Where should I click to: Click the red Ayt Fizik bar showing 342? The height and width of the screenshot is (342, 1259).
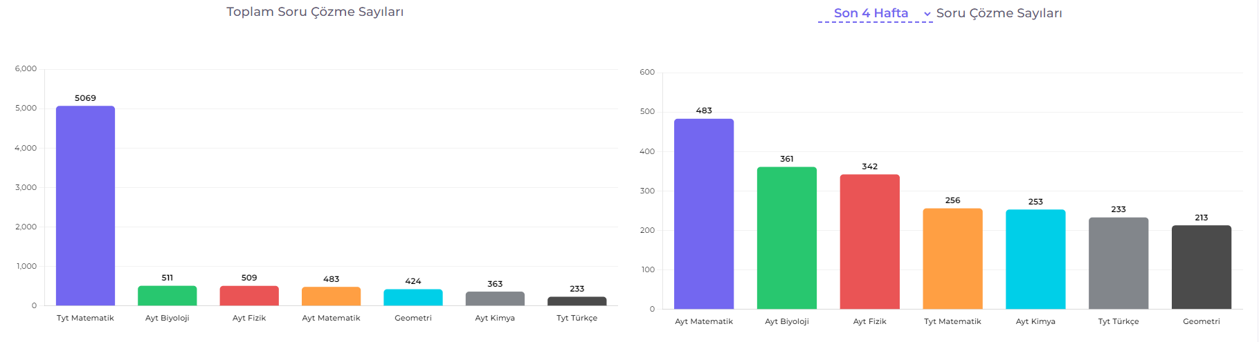pos(869,242)
